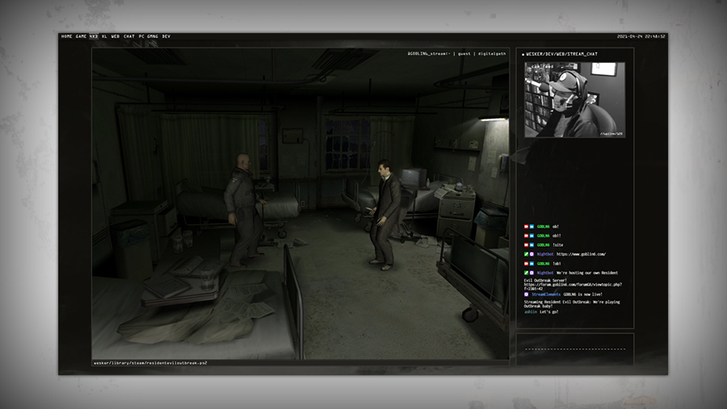This screenshot has height=409, width=727.
Task: Click the webcam feed thumbnail
Action: pyautogui.click(x=574, y=100)
